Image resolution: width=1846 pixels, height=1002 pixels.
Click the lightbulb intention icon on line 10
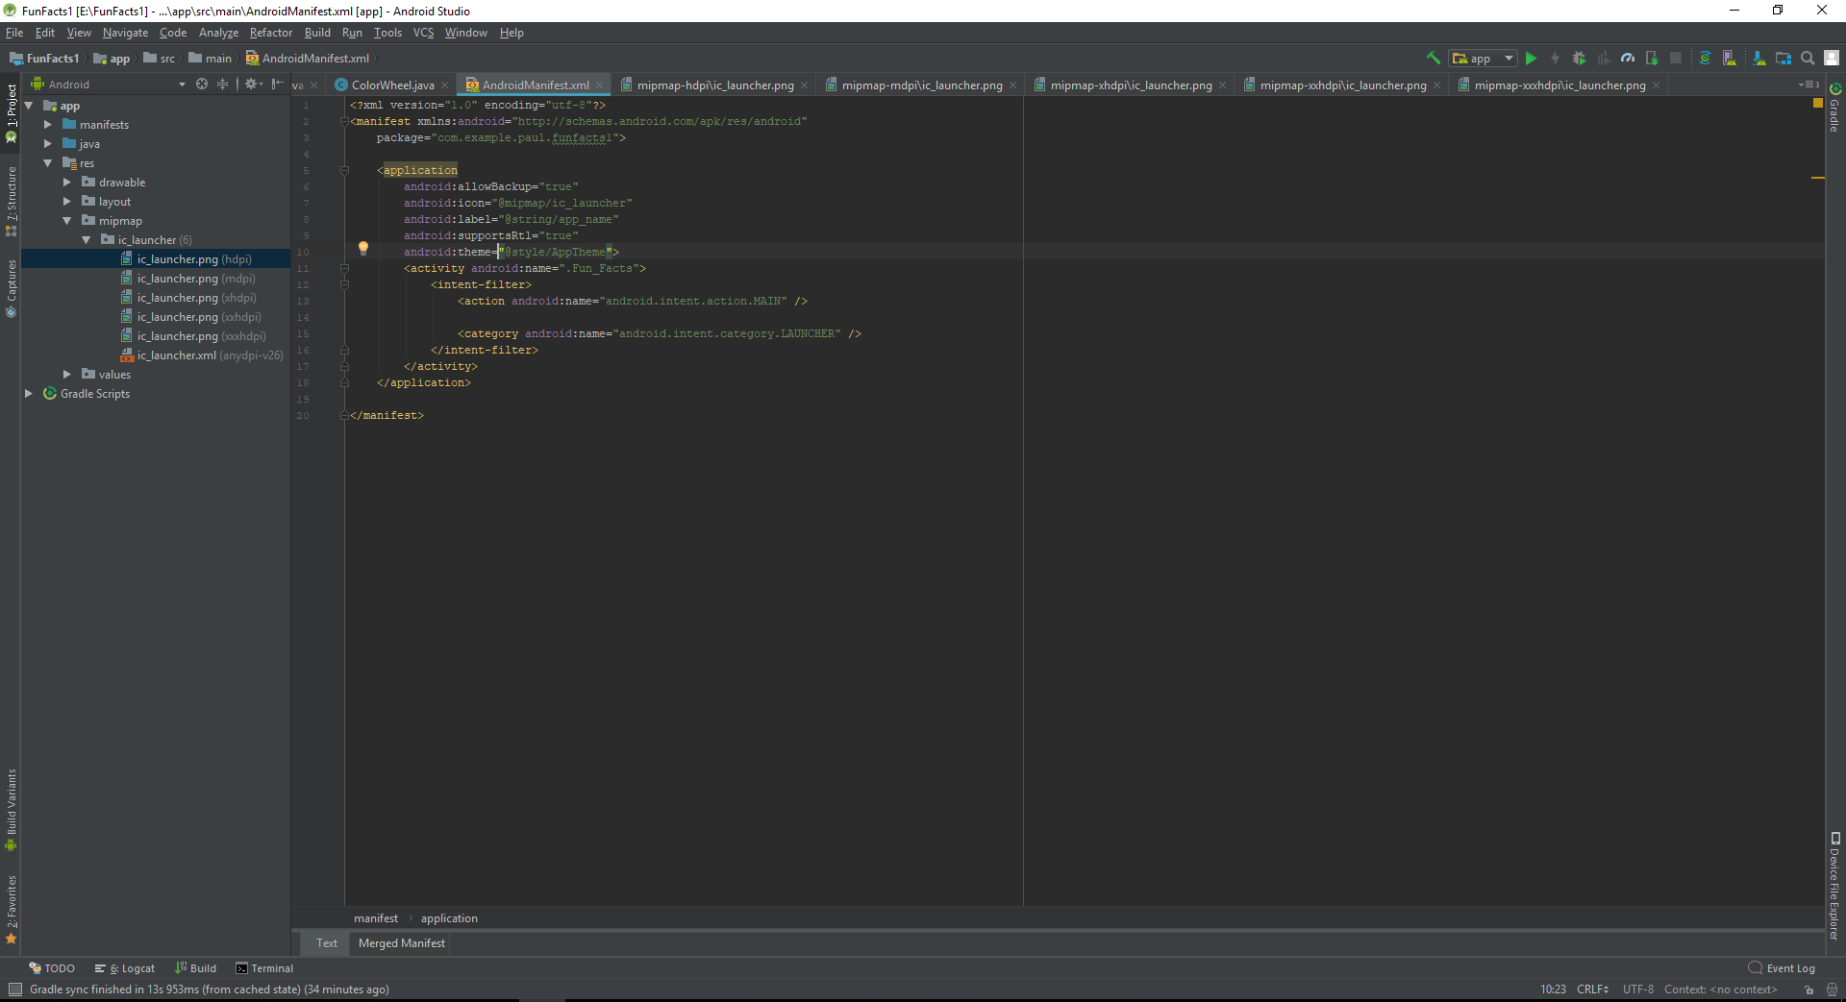[x=364, y=248]
